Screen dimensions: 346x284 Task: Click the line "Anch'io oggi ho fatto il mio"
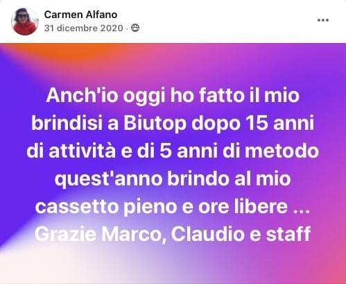(173, 95)
